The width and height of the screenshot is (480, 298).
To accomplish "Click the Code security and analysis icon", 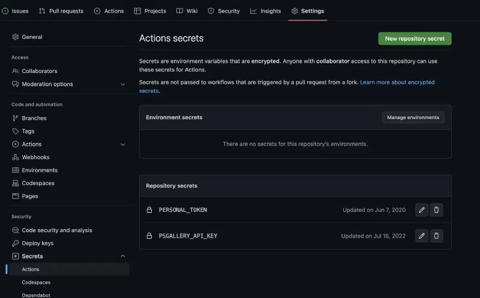I will click(x=16, y=230).
